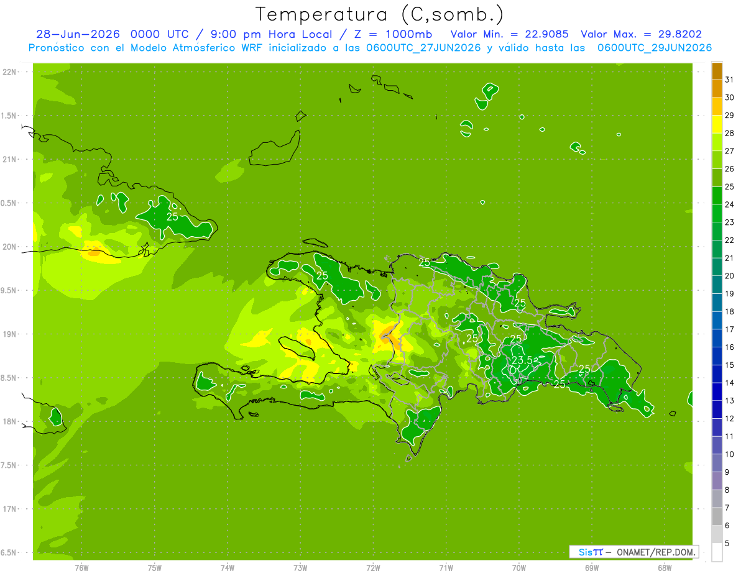Click the "Valor Max. = 29.8202" value
The height and width of the screenshot is (576, 746).
[642, 34]
